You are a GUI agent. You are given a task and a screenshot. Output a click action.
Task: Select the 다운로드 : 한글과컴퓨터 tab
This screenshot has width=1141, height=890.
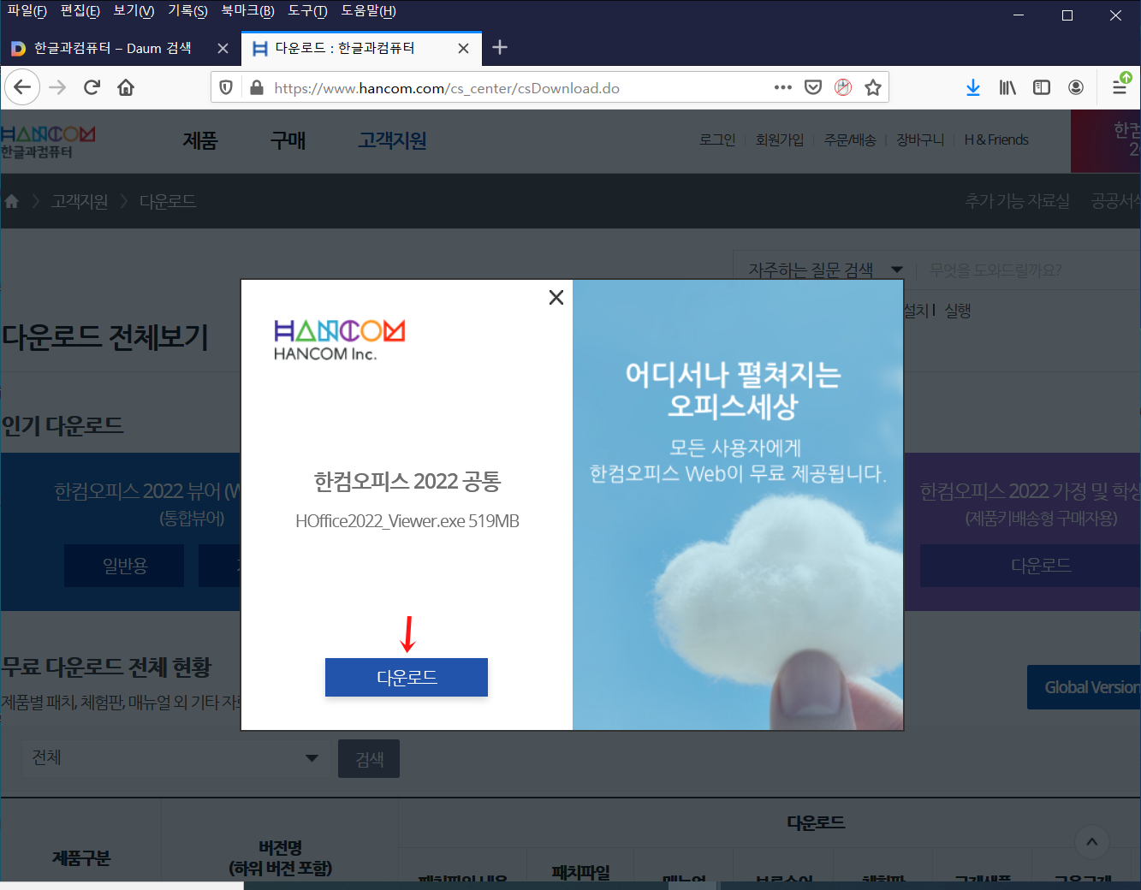(345, 49)
